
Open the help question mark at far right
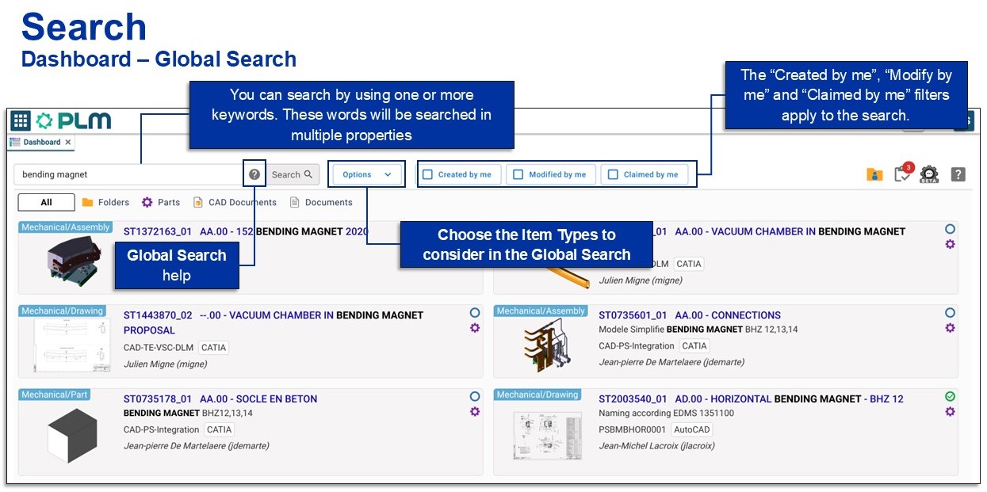(x=958, y=174)
